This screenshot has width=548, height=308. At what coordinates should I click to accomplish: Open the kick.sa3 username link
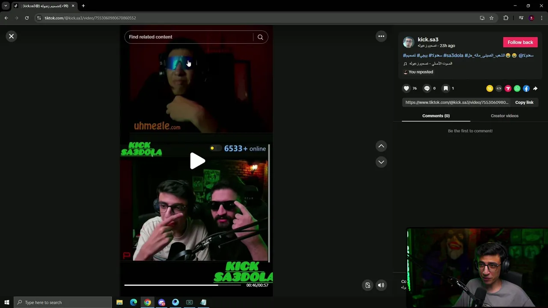[428, 39]
